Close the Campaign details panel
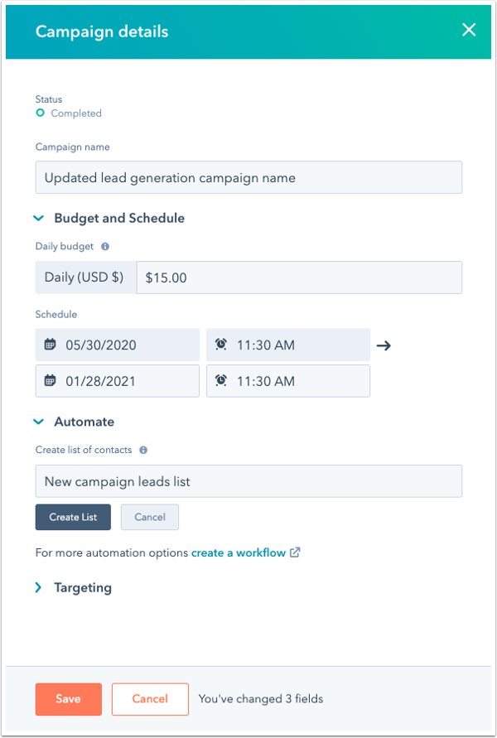The height and width of the screenshot is (738, 497). [x=468, y=30]
